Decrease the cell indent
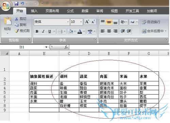Image resolution: width=170 pixels, height=123 pixels. pyautogui.click(x=123, y=31)
